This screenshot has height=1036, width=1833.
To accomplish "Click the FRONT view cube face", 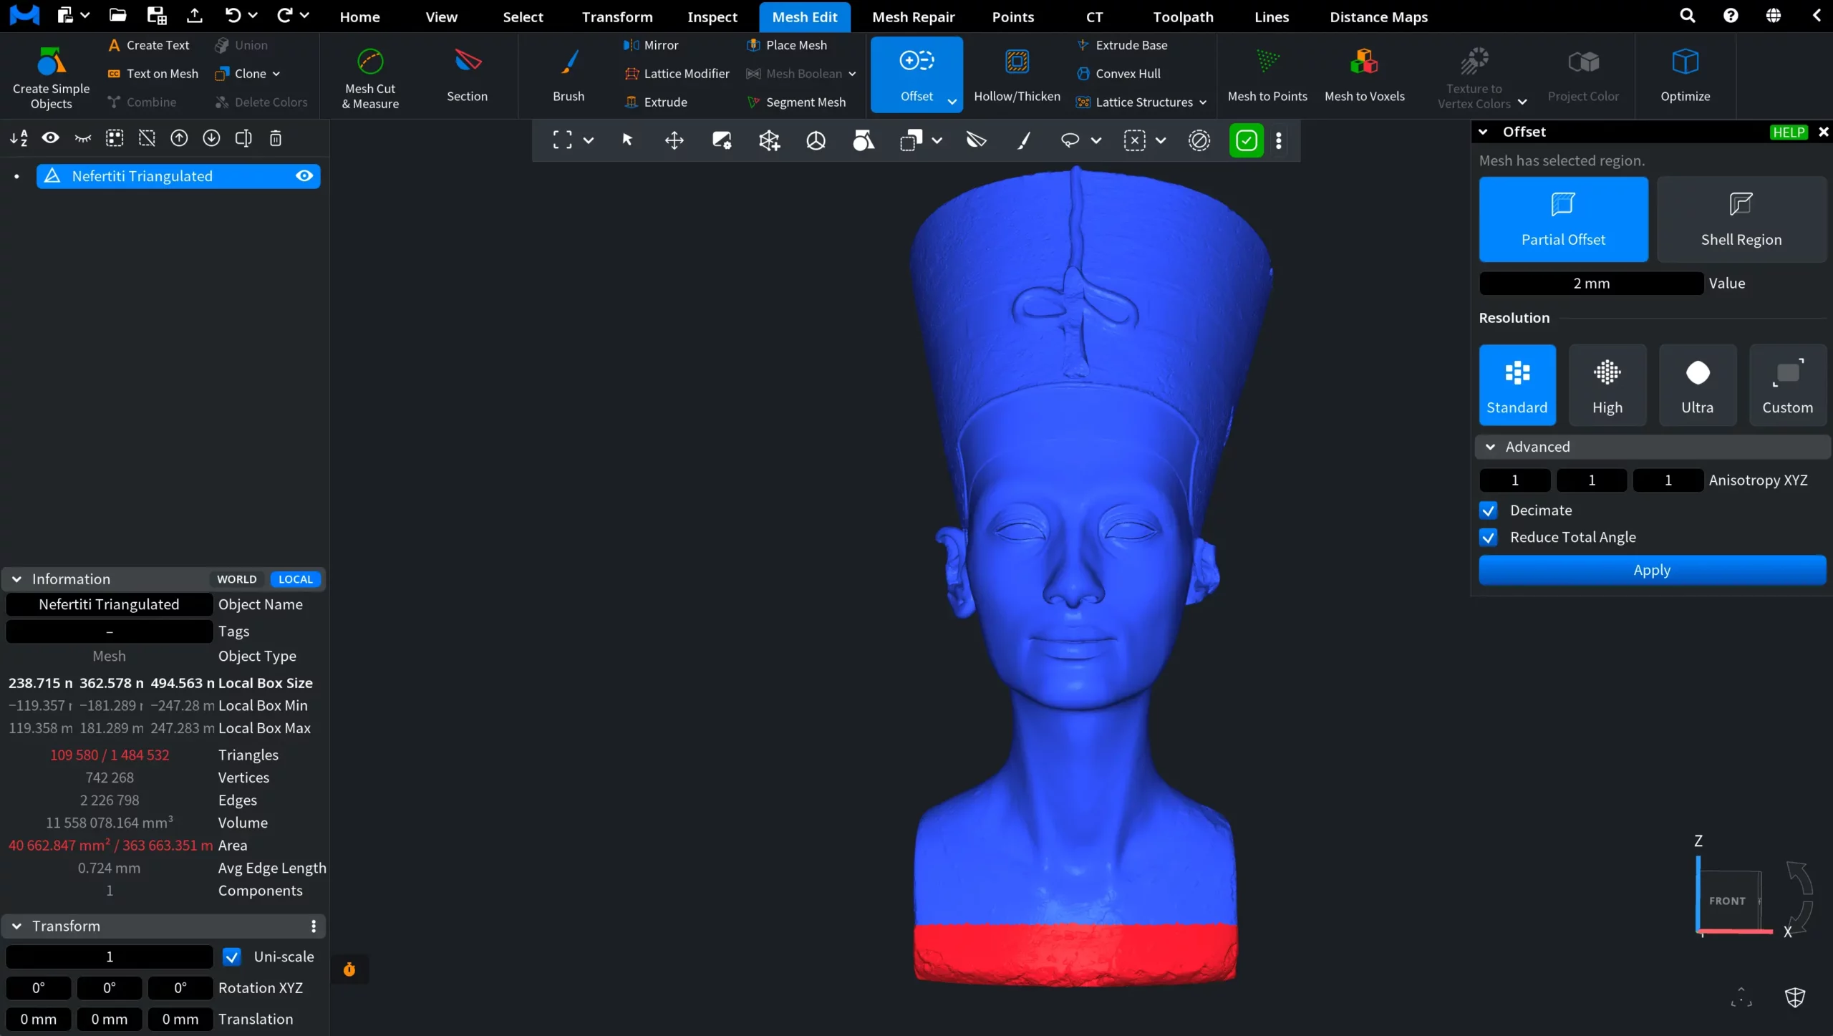I will tap(1727, 901).
